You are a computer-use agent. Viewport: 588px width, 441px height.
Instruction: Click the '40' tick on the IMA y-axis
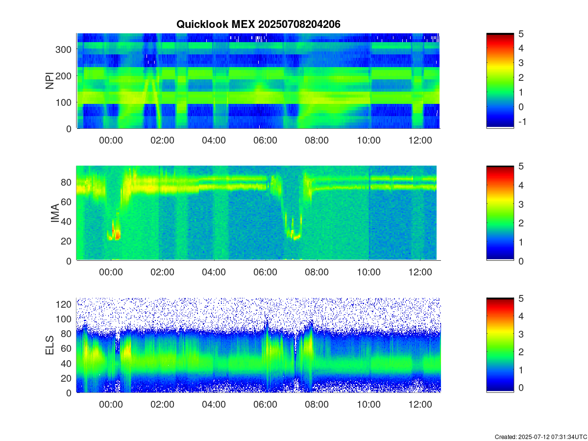pos(67,221)
